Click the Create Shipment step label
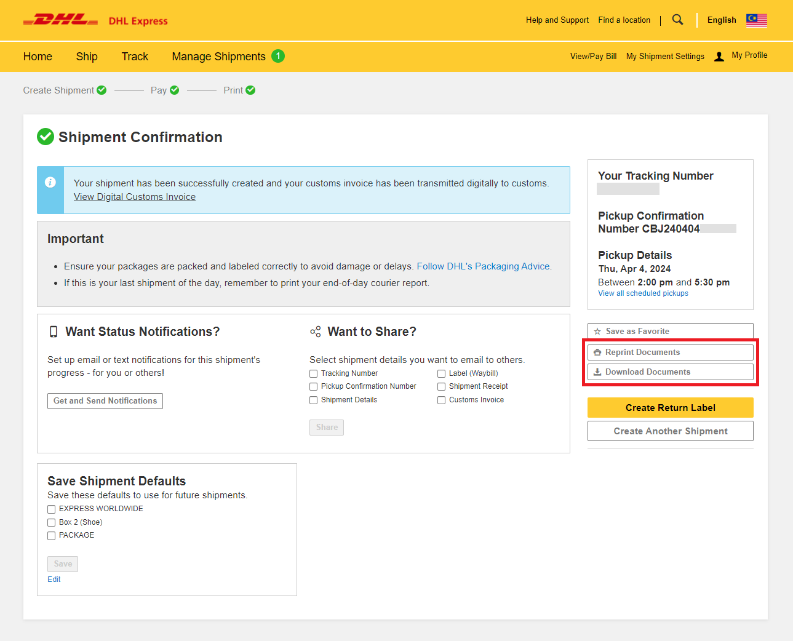The height and width of the screenshot is (641, 793). tap(58, 90)
